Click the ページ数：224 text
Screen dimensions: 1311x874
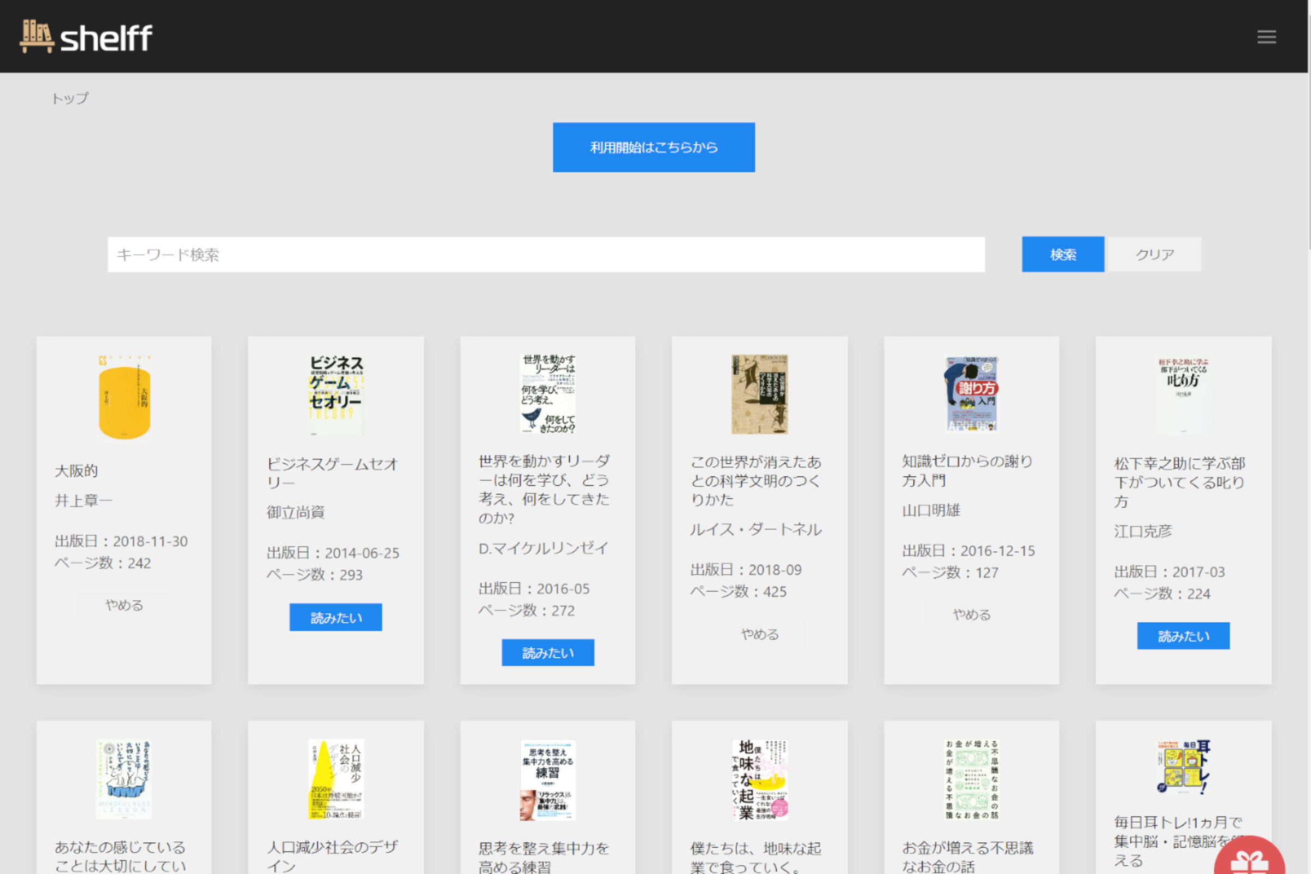(x=1162, y=594)
